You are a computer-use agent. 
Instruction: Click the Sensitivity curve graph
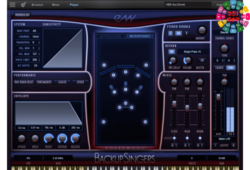[63, 48]
